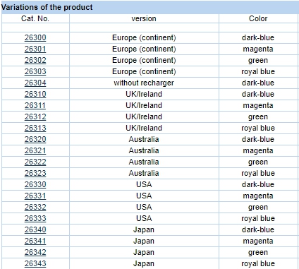Select 'Japan' in row 26340
The height and width of the screenshot is (269, 299).
[144, 229]
